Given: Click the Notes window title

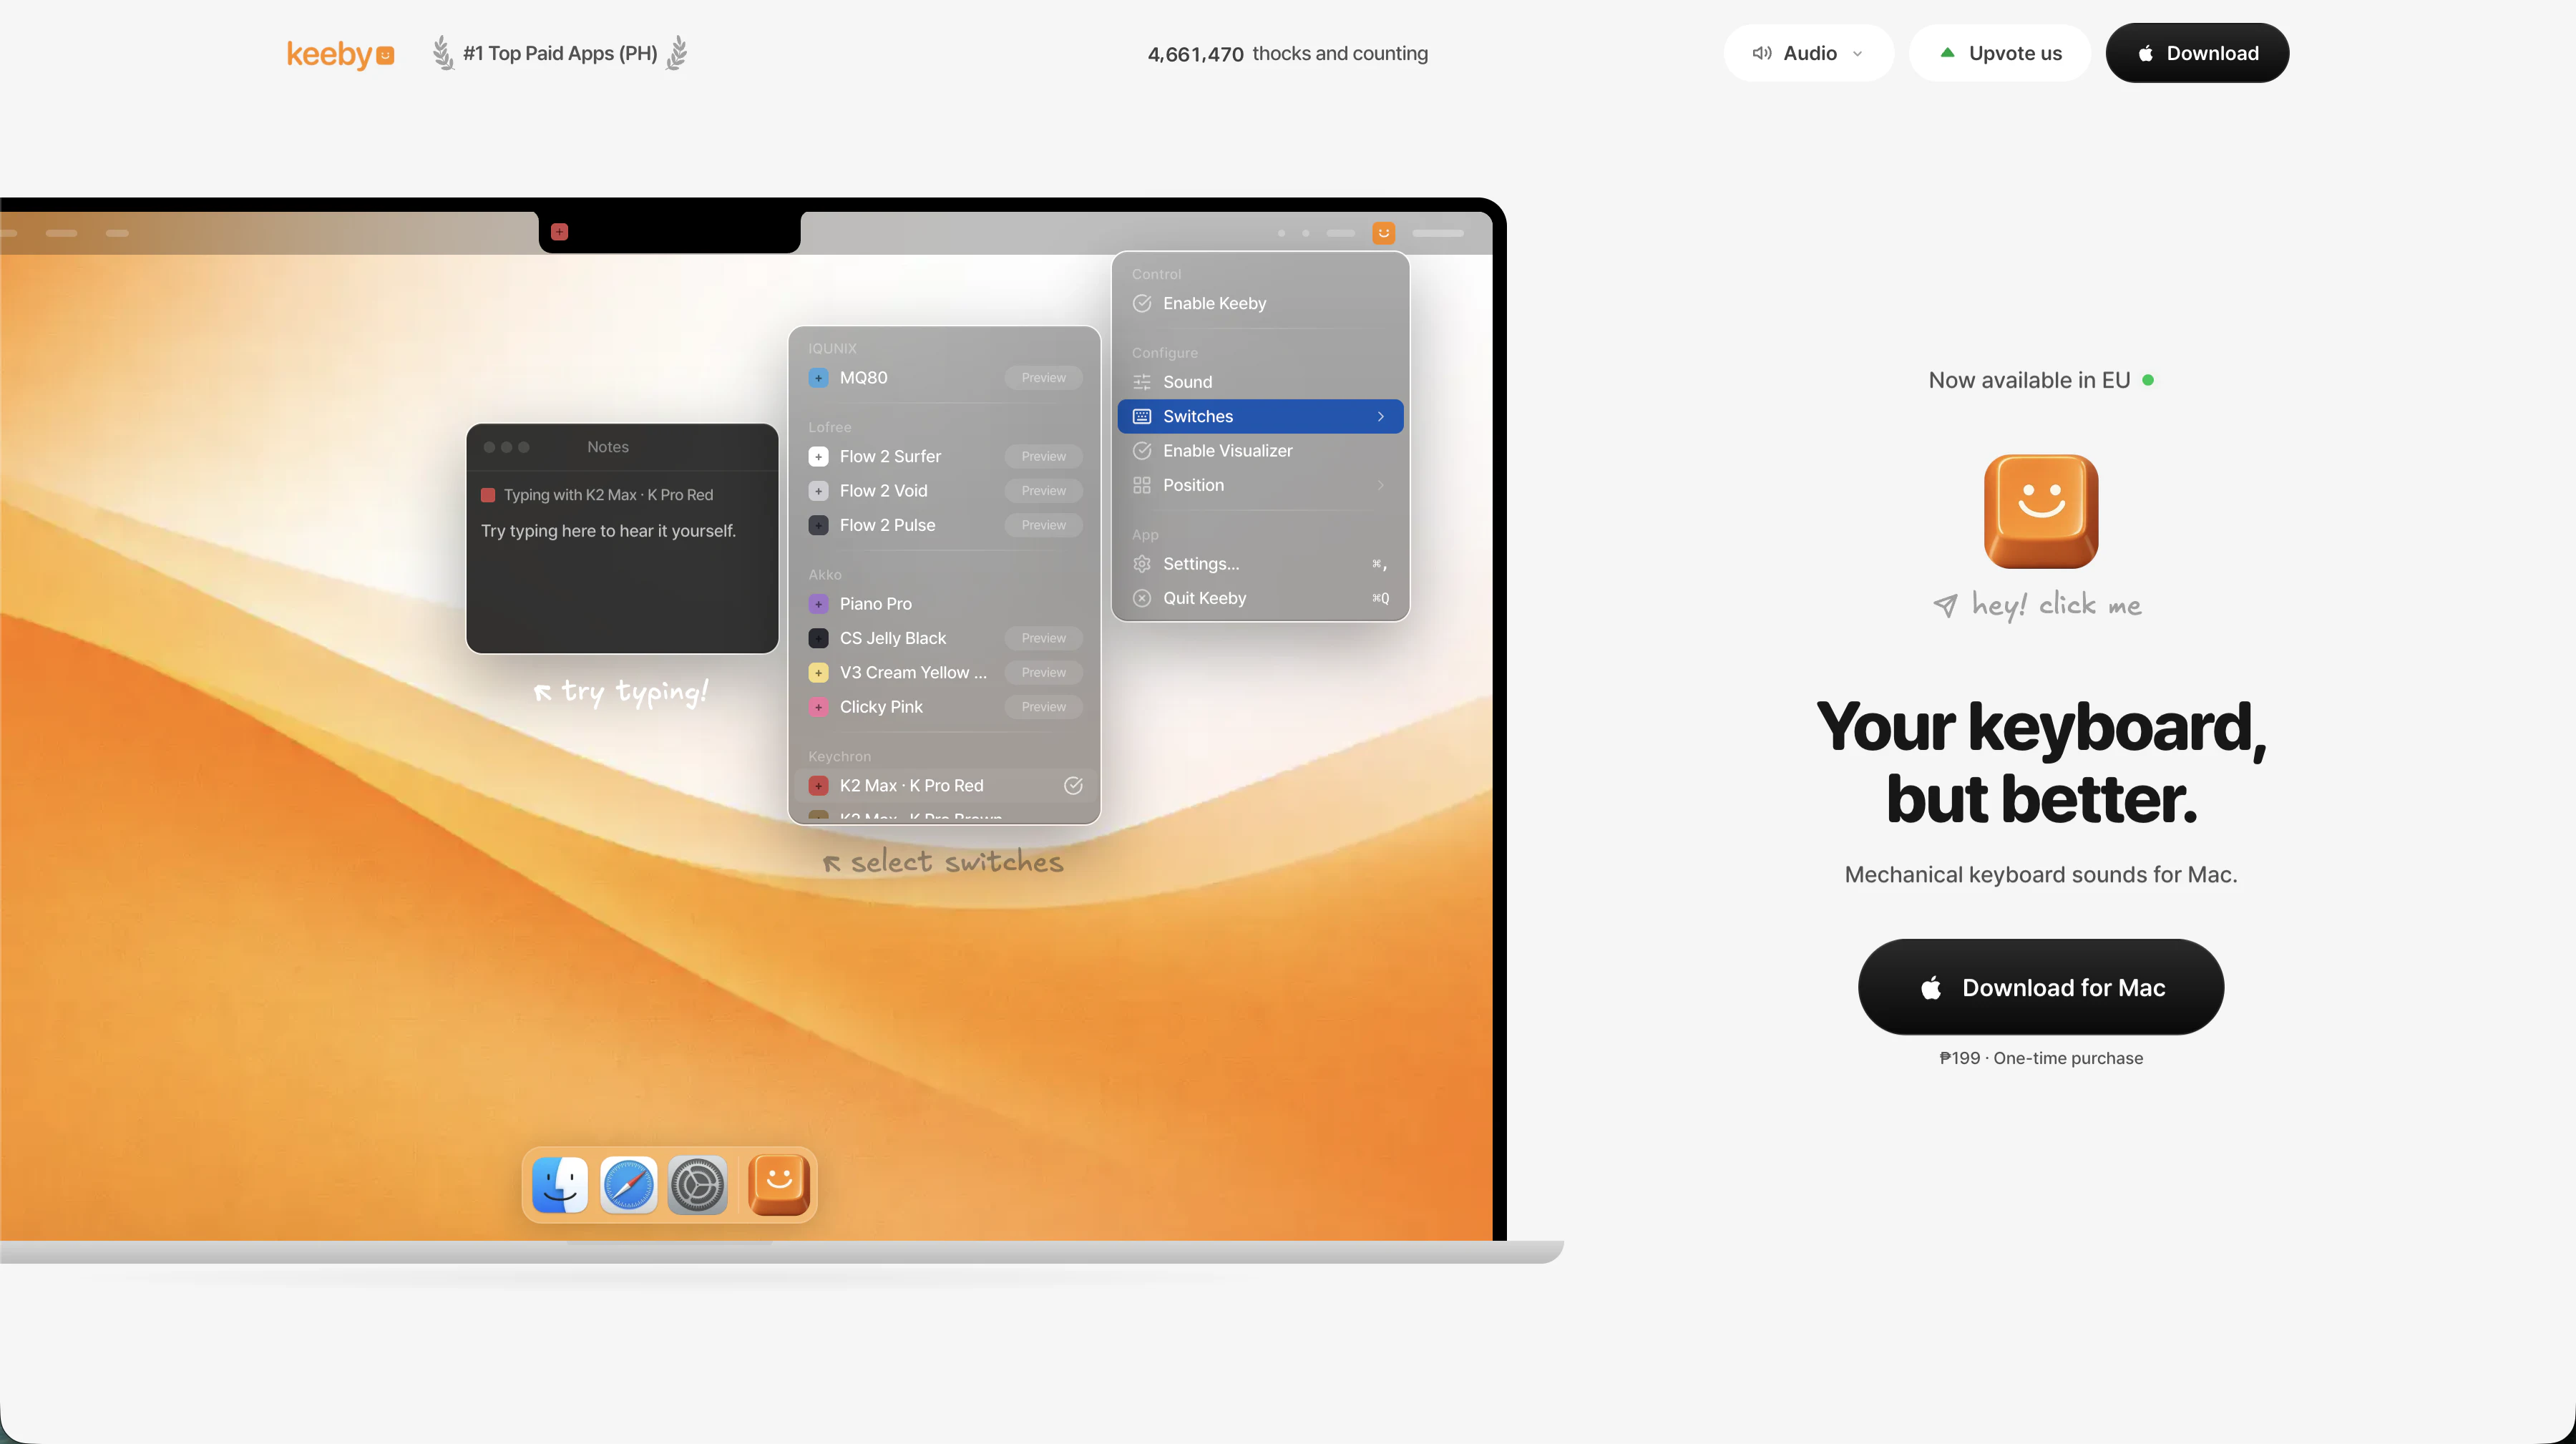Looking at the screenshot, I should point(608,447).
